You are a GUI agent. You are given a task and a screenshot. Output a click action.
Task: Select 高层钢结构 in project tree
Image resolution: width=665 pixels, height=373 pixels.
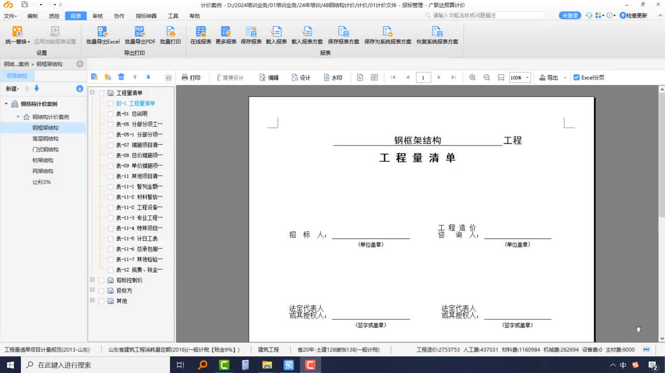(x=45, y=139)
